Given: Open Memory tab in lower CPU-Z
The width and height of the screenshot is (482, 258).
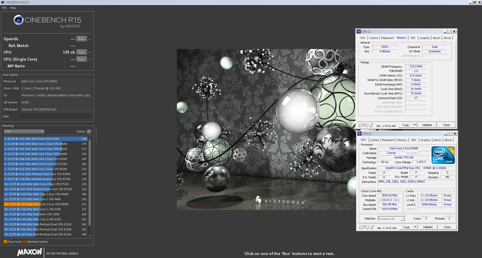Looking at the screenshot, I should pyautogui.click(x=402, y=140).
